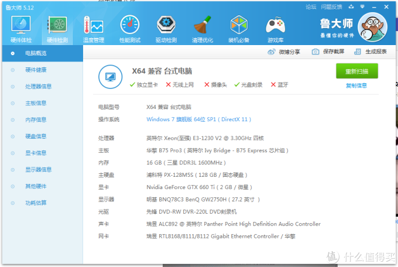The image size is (398, 267).
Task: Click the 蓝牙 status indicator
Action: click(x=279, y=85)
